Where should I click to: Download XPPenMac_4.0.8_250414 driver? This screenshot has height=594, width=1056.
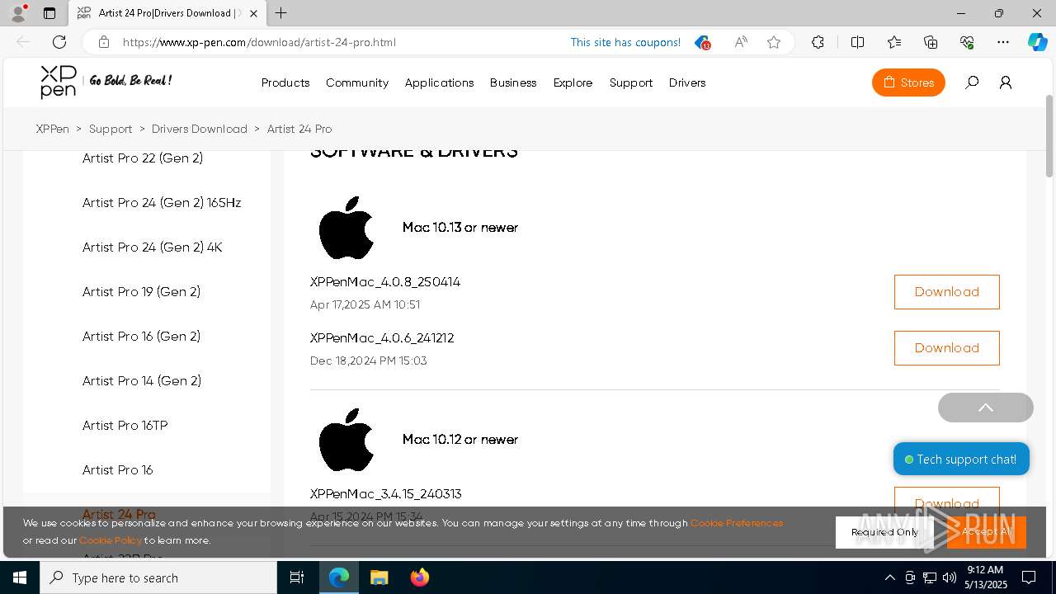point(946,292)
